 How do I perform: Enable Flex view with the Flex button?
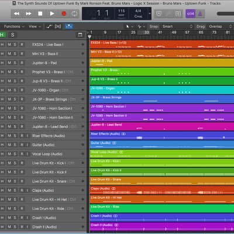tap(58, 26)
